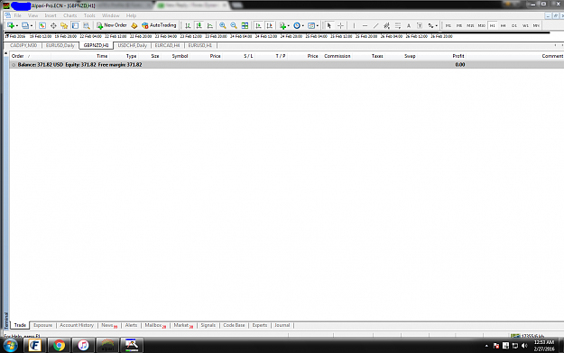Click the New Order button
This screenshot has width=564, height=353.
(112, 25)
